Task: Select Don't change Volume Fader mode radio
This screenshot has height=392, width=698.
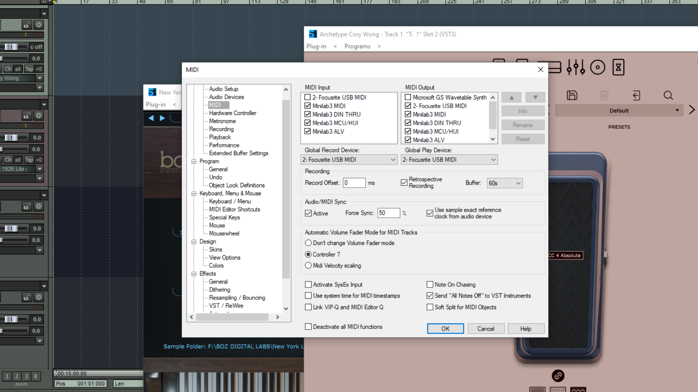Action: (x=308, y=243)
